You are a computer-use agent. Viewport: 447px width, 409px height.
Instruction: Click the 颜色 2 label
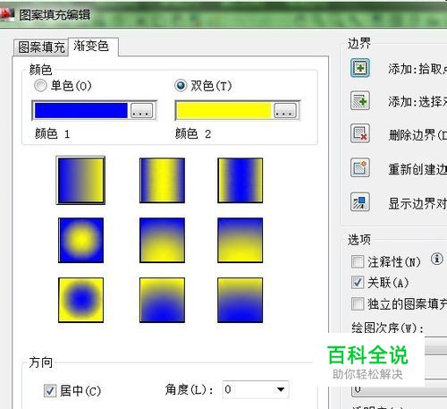[193, 133]
